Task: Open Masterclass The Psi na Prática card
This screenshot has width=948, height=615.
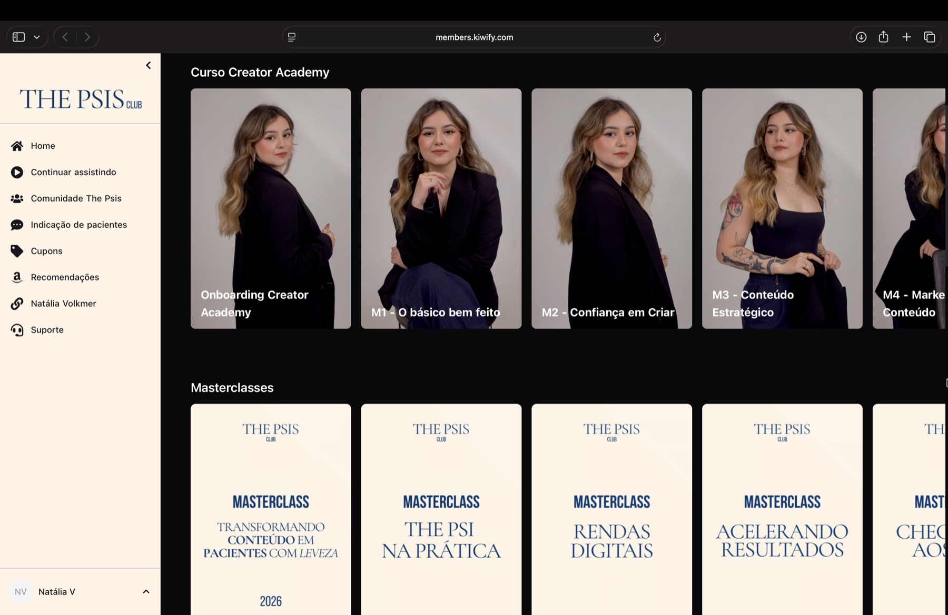Action: 441,509
